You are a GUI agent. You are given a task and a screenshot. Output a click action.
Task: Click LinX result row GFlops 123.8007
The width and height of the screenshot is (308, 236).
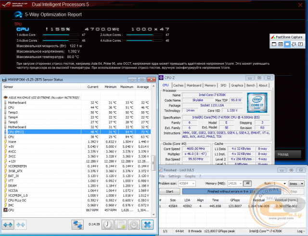pyautogui.click(x=235, y=206)
